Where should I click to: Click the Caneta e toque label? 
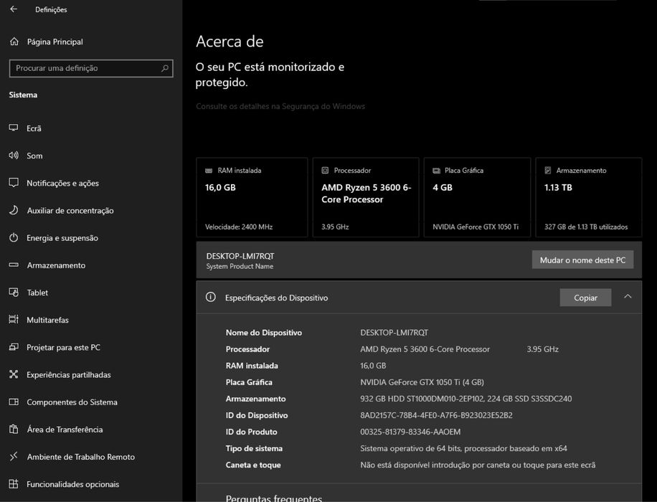click(253, 465)
